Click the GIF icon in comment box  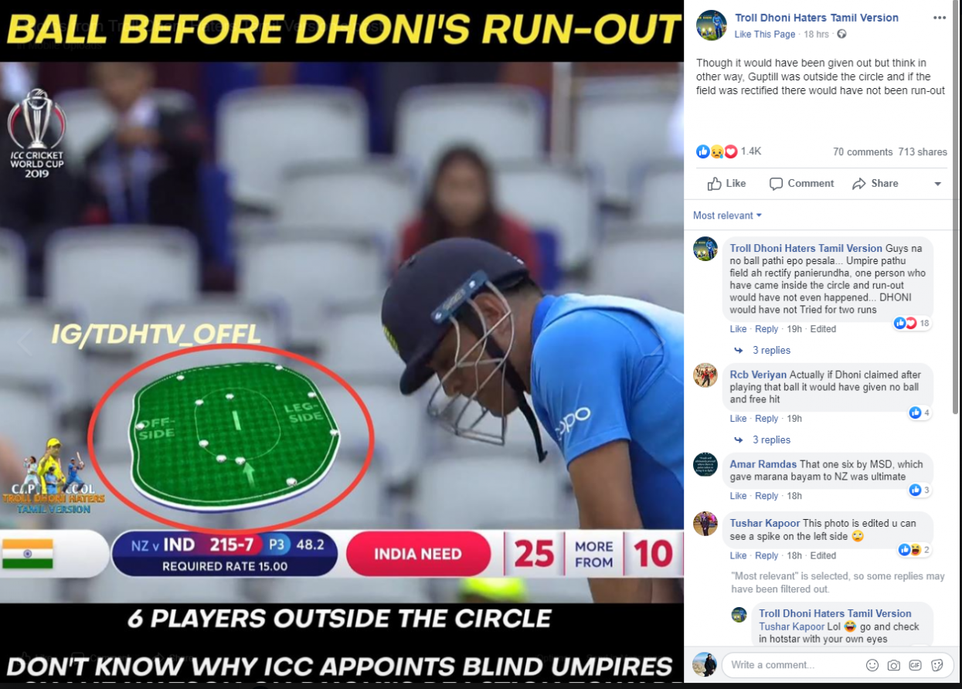pyautogui.click(x=916, y=665)
